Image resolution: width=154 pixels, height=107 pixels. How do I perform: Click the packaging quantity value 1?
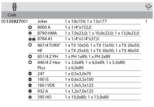(x=146, y=21)
